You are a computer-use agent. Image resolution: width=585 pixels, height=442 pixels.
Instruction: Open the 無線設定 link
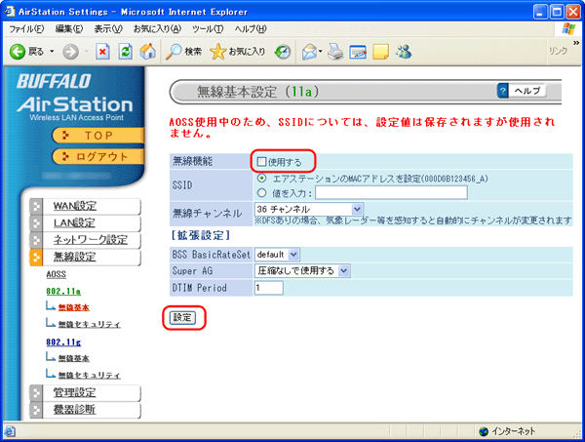click(x=75, y=258)
